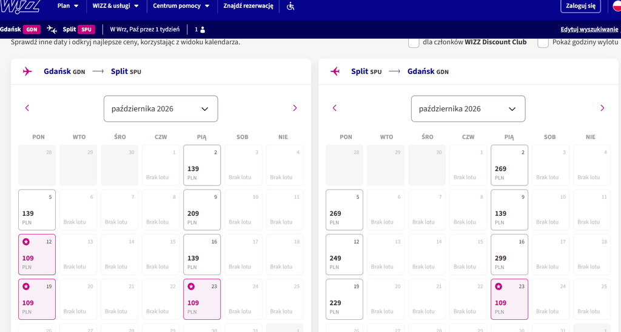This screenshot has width=621, height=332.
Task: Click the outbound plane icon next to Gdańsk GDN
Action: [27, 71]
